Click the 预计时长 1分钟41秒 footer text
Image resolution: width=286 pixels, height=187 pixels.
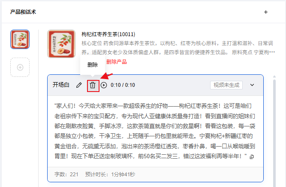(x=110, y=175)
